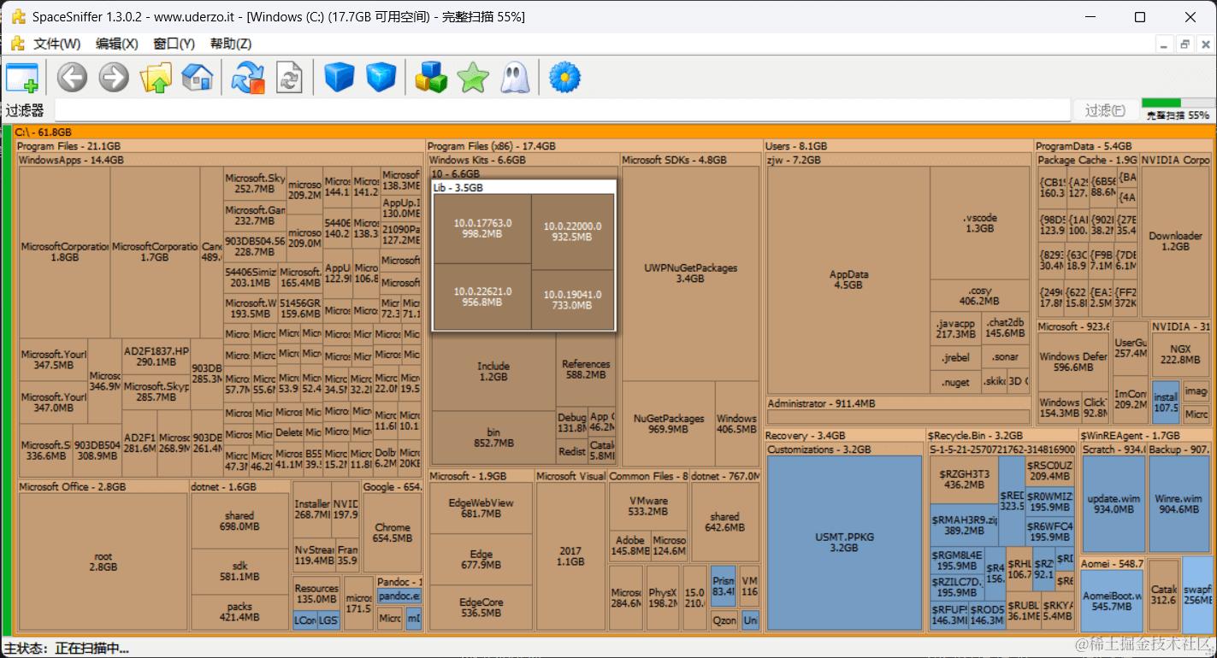Open the 帮助(Z) menu
The width and height of the screenshot is (1217, 658).
click(x=231, y=44)
